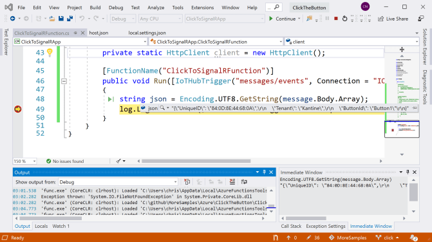Click MoreSamples repository in status bar
The height and width of the screenshot is (242, 432).
[x=348, y=237]
